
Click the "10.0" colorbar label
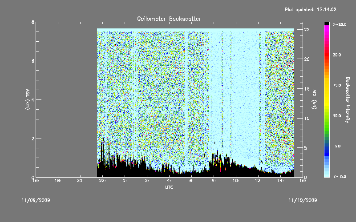pyautogui.click(x=337, y=116)
